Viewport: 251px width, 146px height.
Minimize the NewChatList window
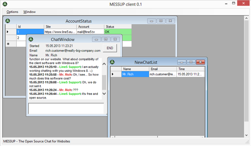pos(182,62)
